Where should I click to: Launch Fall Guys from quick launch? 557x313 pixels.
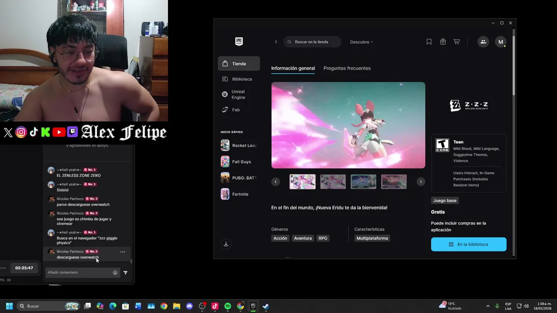click(238, 162)
